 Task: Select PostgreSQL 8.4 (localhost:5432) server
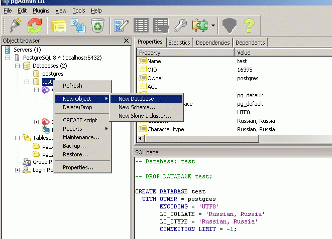(x=62, y=58)
